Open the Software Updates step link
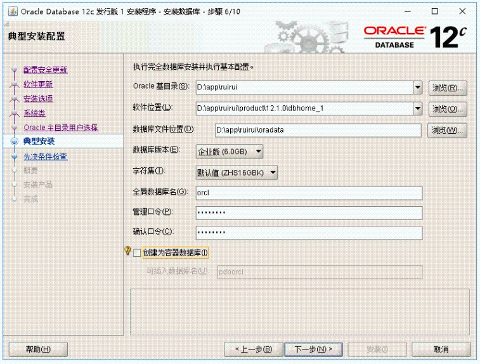 [x=38, y=84]
